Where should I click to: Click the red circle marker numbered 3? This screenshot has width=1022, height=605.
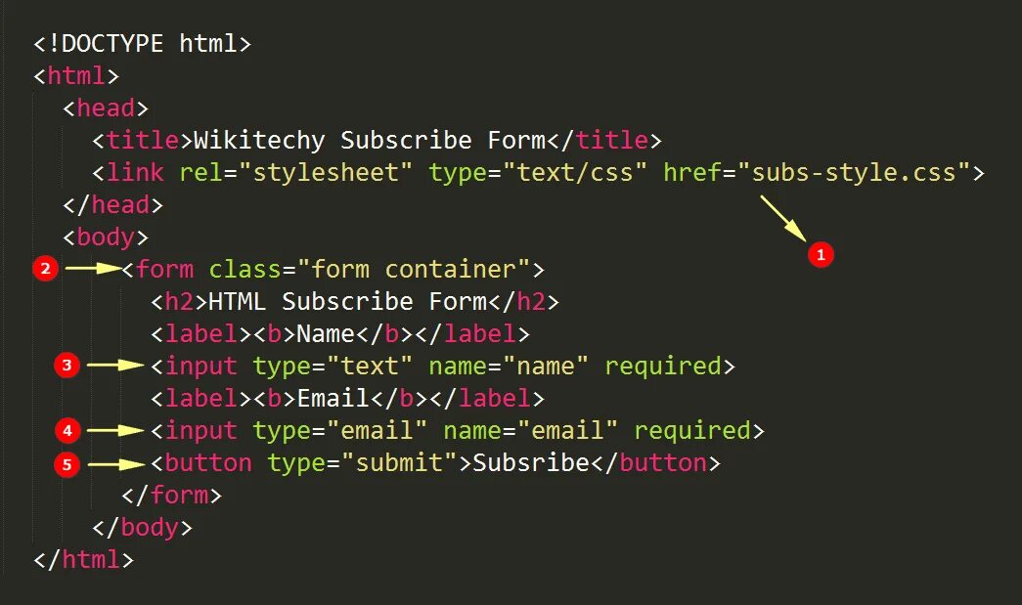67,365
